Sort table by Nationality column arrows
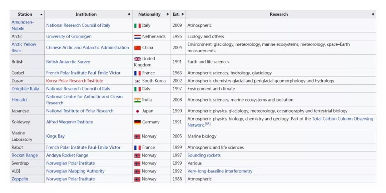Screen dimensions: 386x193 click(x=168, y=15)
